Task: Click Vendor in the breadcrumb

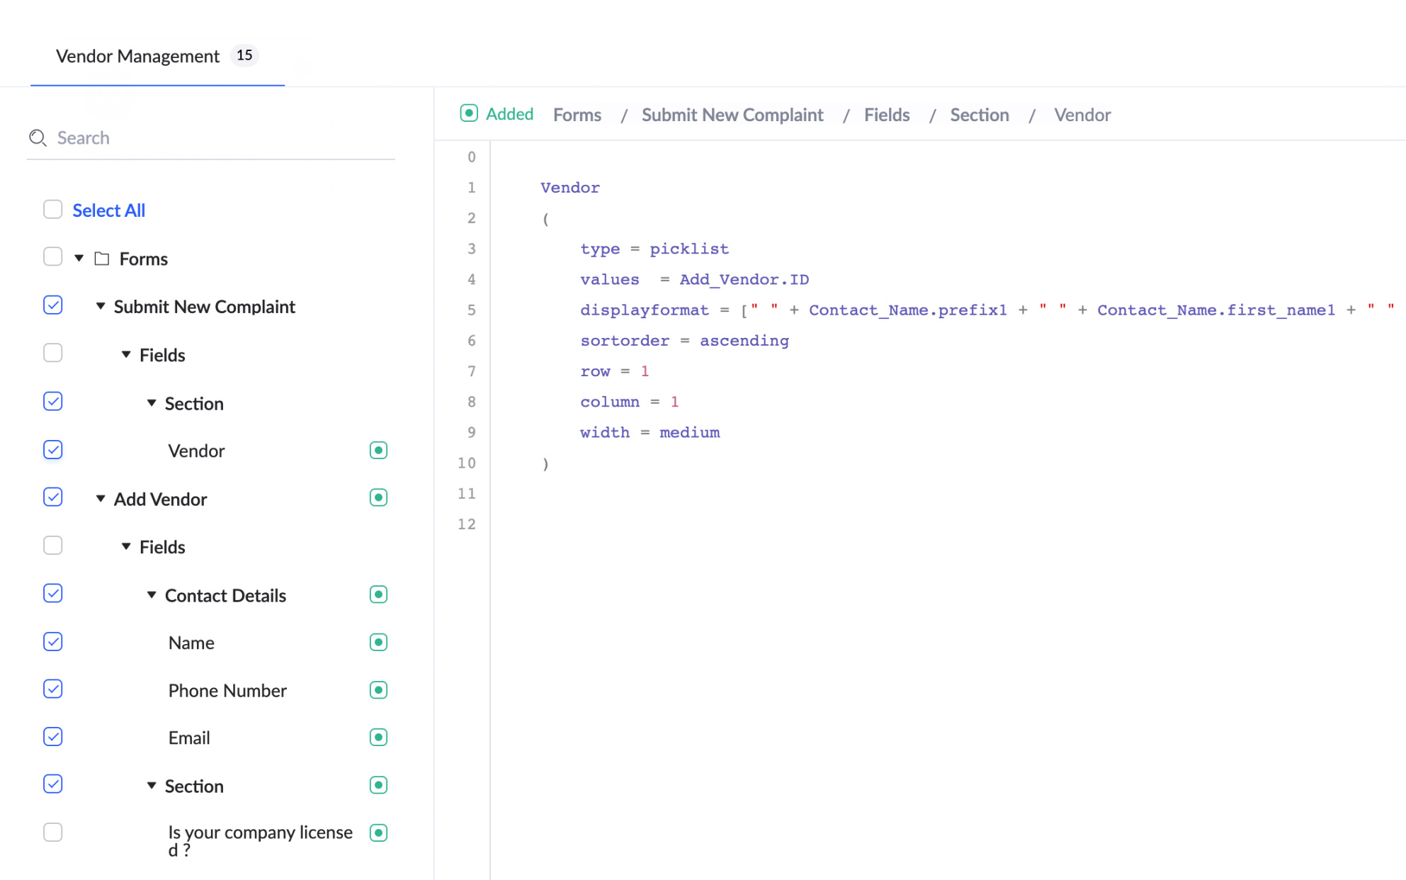Action: click(x=1082, y=115)
